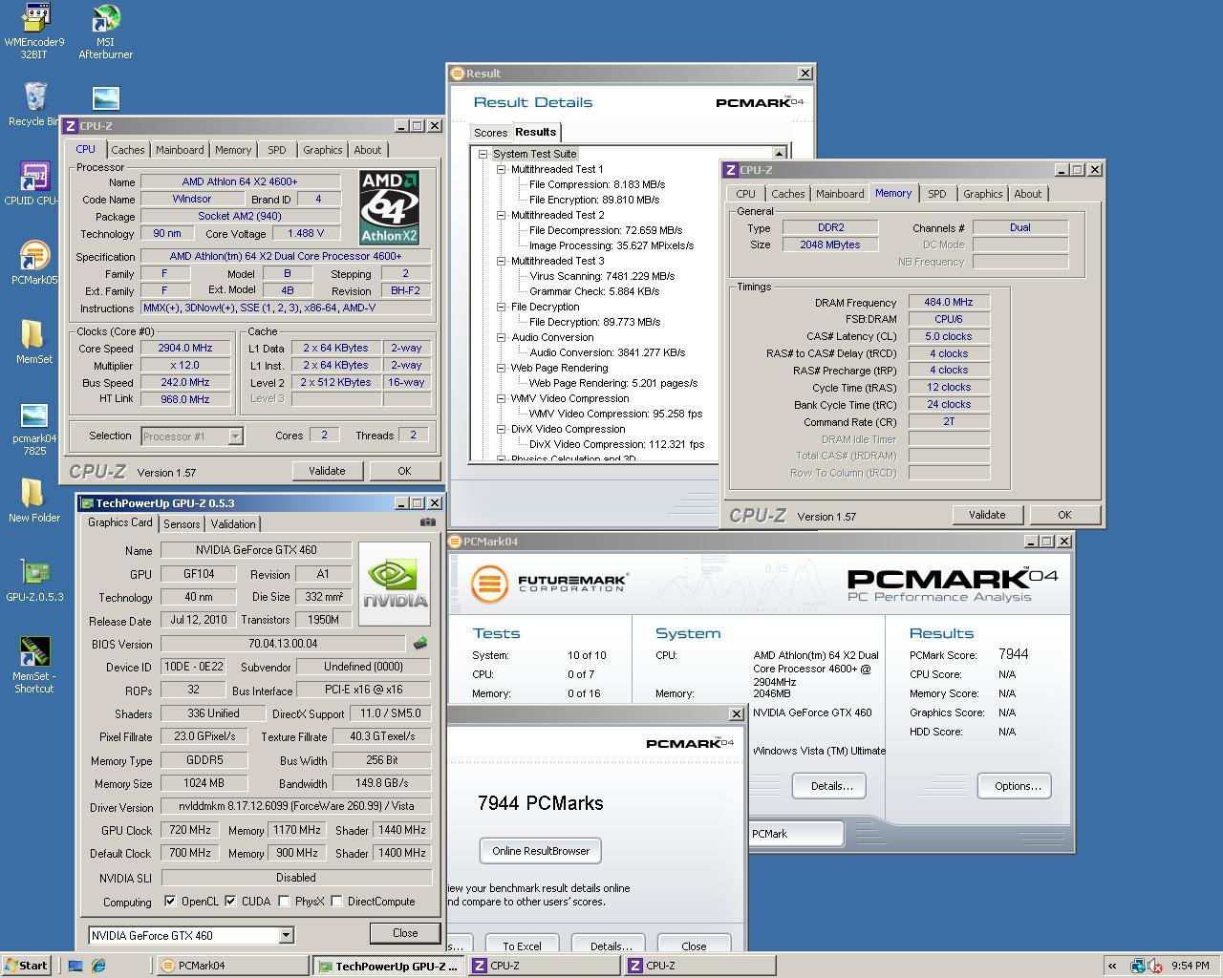Launch Internet Explorer from quick launch
Viewport: 1223px width, 978px height.
click(x=98, y=966)
